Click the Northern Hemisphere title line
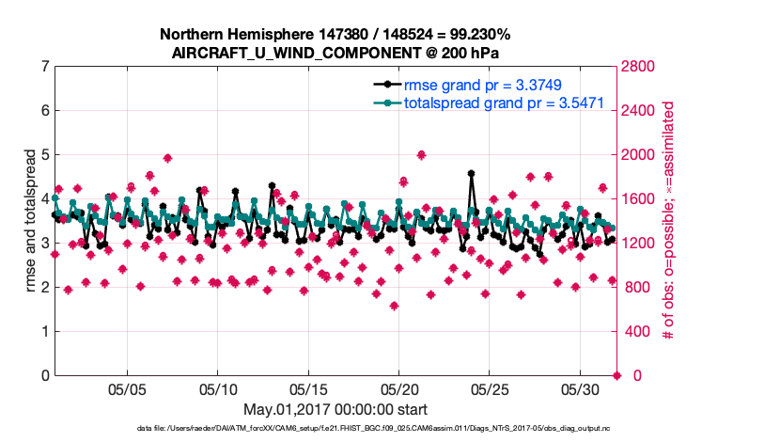Screen dimensions: 780x442 pyautogui.click(x=335, y=35)
